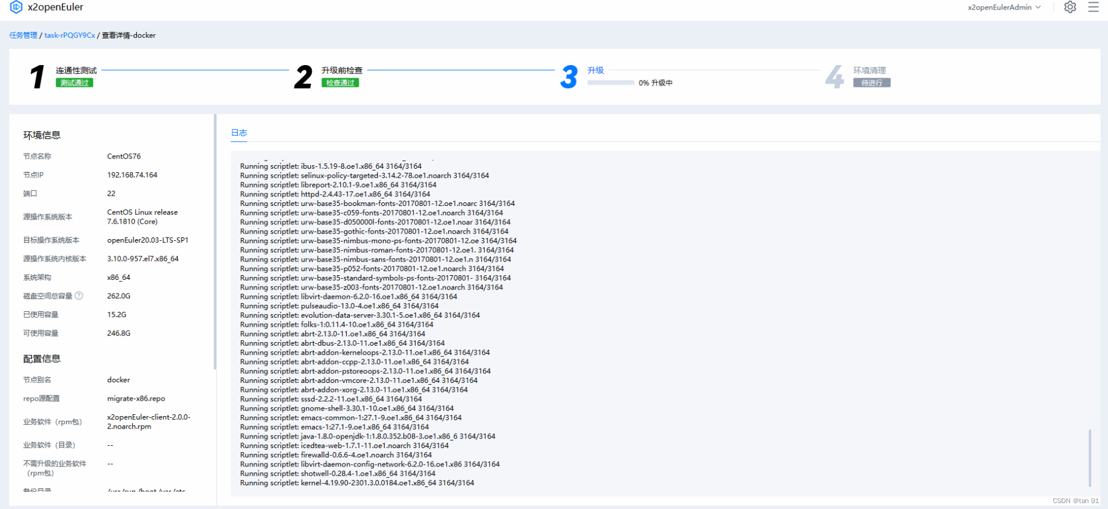The height and width of the screenshot is (509, 1108).
Task: Click the 测试通过 status badge
Action: click(74, 83)
